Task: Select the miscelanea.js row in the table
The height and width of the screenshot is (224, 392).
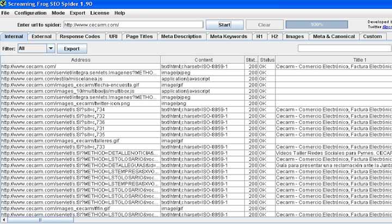Action: 81,78
